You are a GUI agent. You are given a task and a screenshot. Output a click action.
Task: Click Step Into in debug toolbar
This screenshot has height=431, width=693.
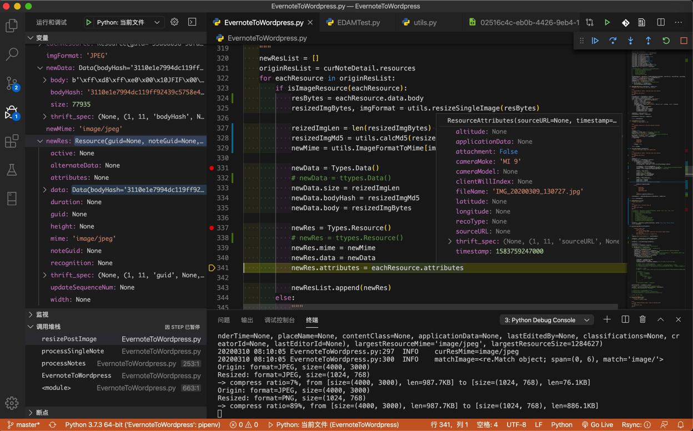tap(631, 40)
